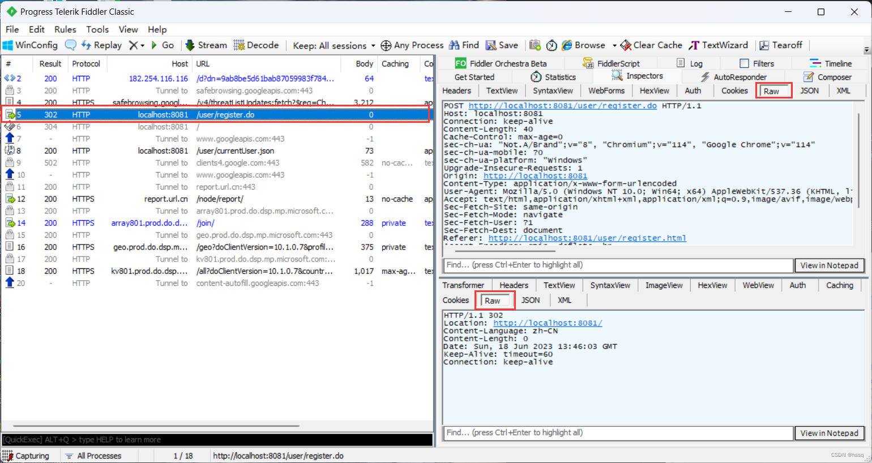This screenshot has width=872, height=463.
Task: Click the Referer register.html link
Action: tap(587, 238)
